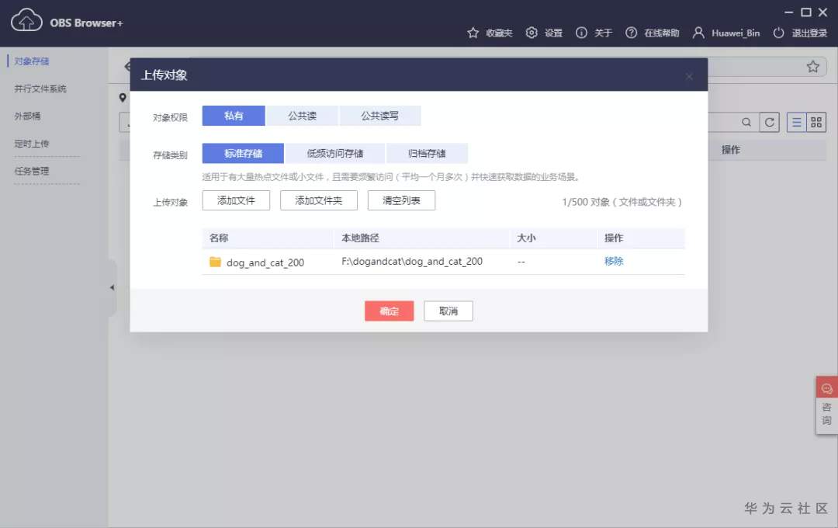Click 移除 for dog_and_cat_200
838x528 pixels.
click(x=614, y=261)
